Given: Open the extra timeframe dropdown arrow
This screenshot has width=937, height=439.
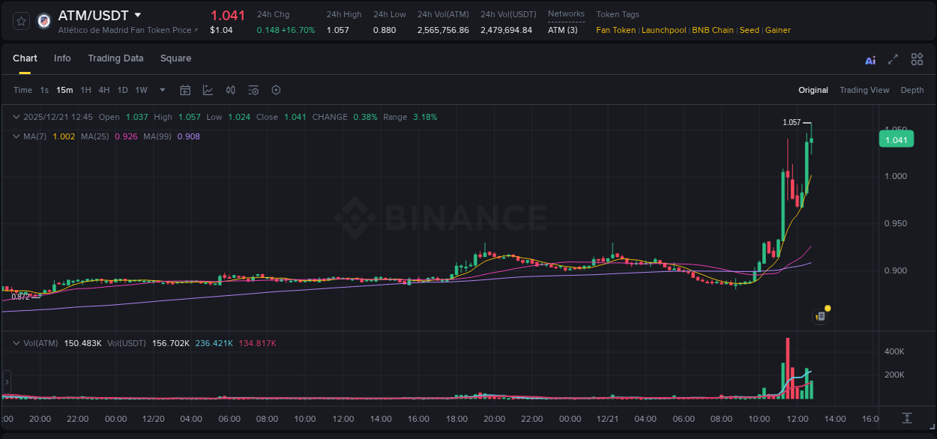Looking at the screenshot, I should (x=161, y=90).
